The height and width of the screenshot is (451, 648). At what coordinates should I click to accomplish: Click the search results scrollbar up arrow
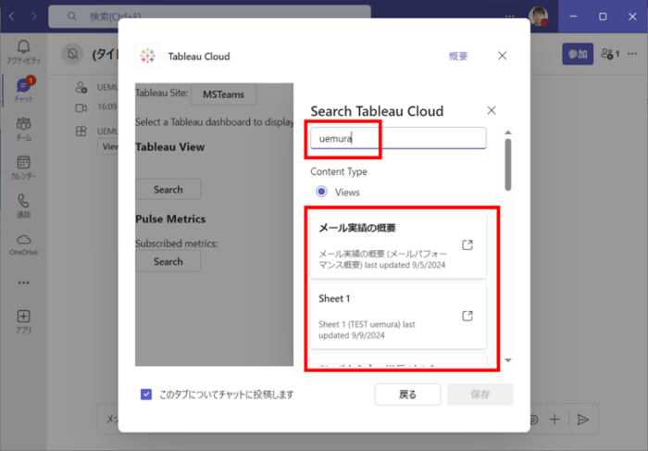[x=508, y=132]
